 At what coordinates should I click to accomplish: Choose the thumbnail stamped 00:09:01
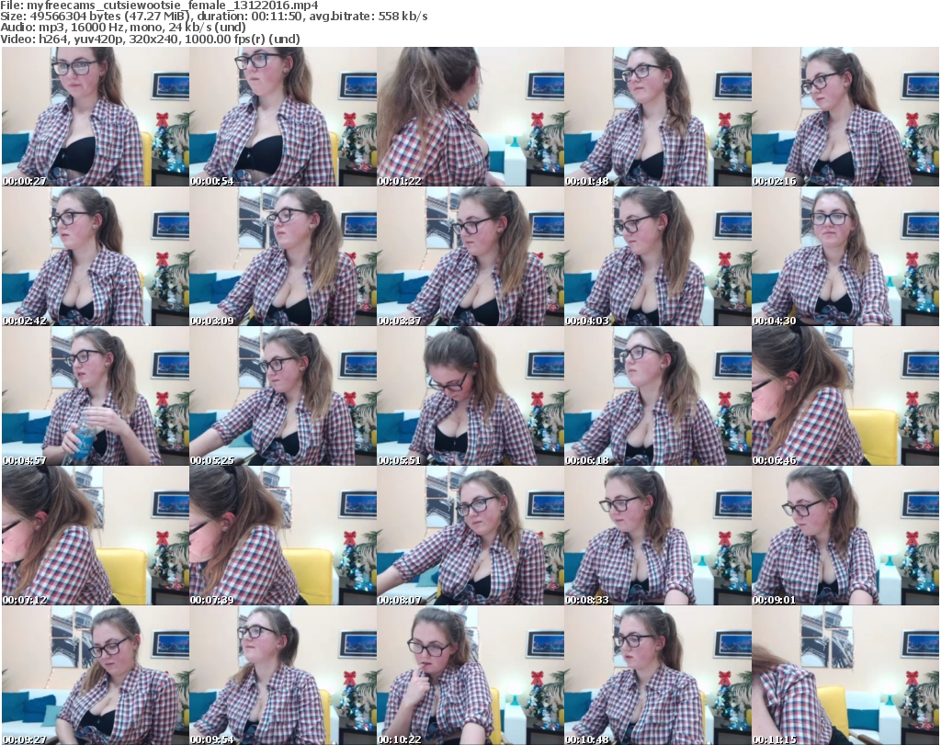[845, 536]
